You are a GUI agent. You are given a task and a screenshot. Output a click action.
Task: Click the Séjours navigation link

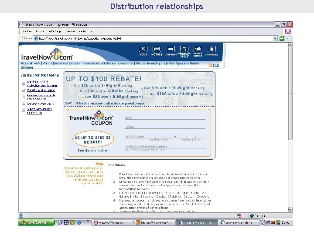click(x=75, y=64)
